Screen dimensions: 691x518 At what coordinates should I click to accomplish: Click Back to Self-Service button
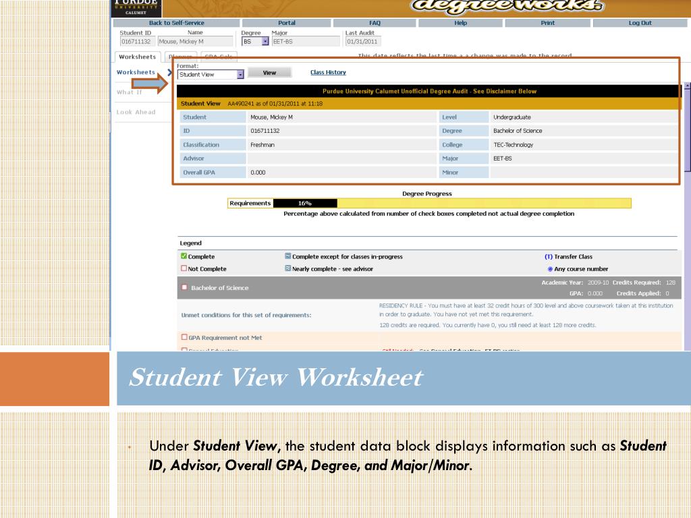point(176,23)
